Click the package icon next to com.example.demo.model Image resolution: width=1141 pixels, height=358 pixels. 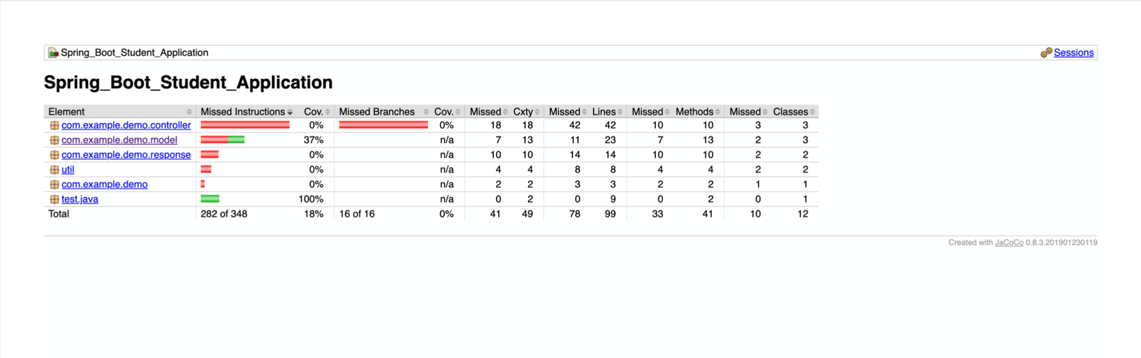[53, 140]
